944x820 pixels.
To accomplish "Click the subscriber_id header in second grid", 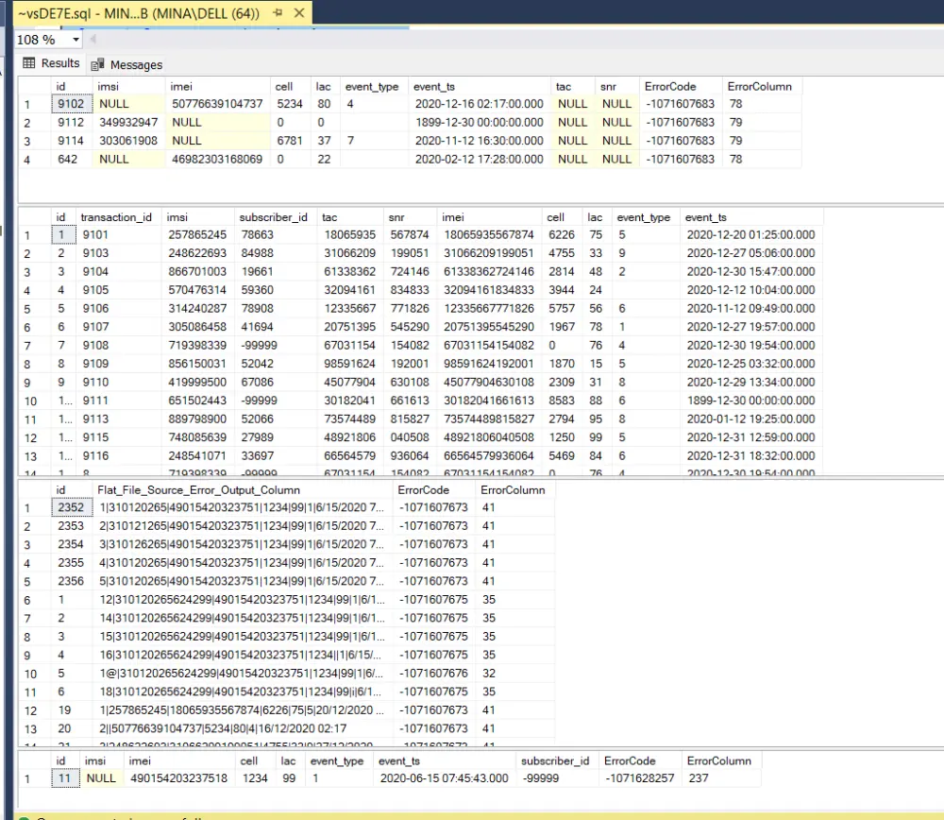I will (274, 217).
